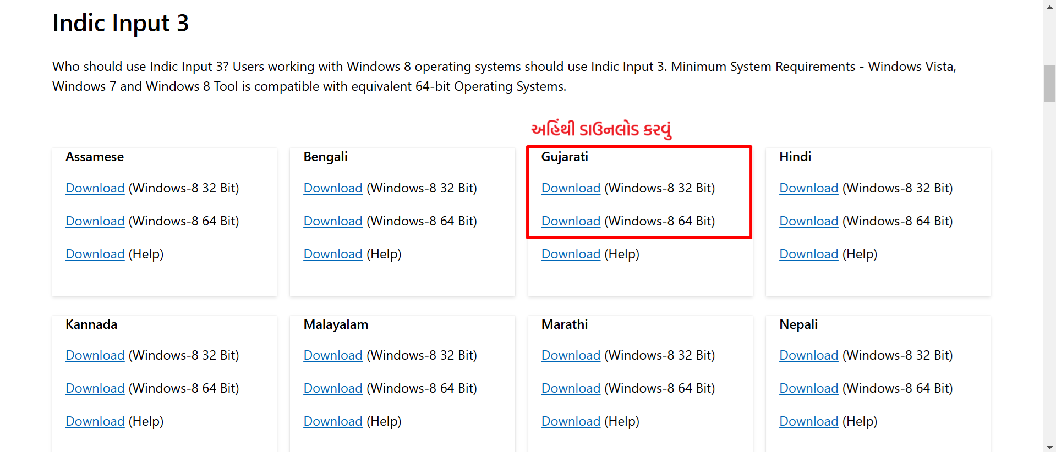This screenshot has width=1056, height=452.
Task: Download Kannada Windows-8 64 Bit version
Action: click(95, 388)
